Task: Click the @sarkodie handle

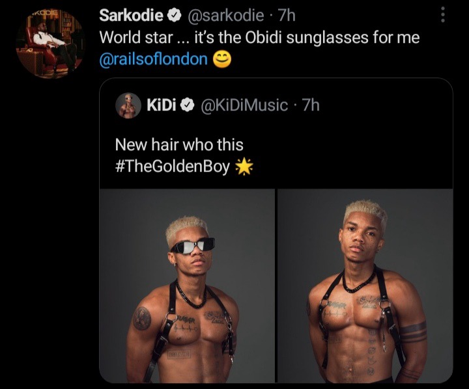Action: (x=225, y=15)
